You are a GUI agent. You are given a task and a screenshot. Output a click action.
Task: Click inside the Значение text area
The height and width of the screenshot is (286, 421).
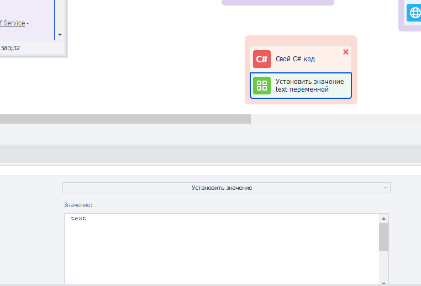(222, 248)
